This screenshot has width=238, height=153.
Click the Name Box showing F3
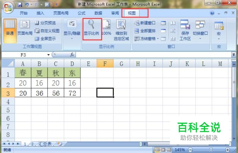point(23,55)
